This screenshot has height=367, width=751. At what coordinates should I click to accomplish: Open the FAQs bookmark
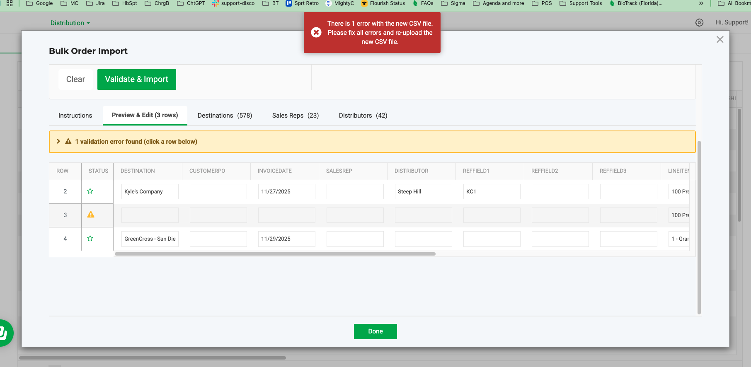pos(423,3)
